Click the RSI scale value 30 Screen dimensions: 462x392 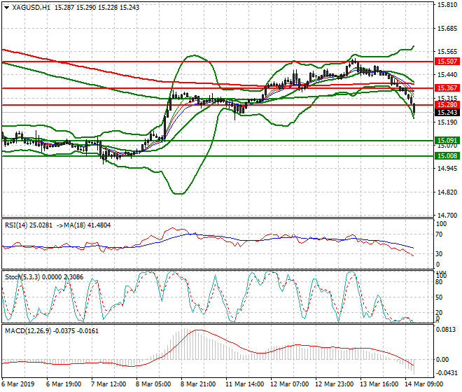click(x=440, y=254)
